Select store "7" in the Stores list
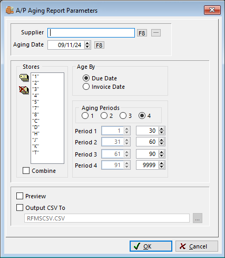Viewport: 225px width, 258px height. click(x=35, y=108)
